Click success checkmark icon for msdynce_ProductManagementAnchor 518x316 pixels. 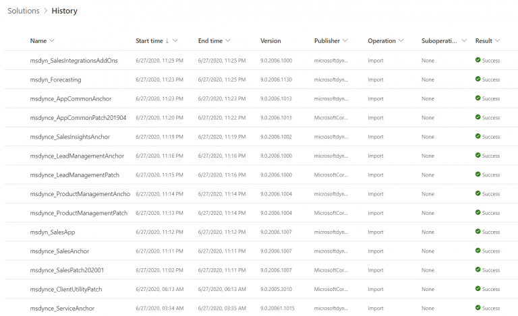[x=478, y=193]
